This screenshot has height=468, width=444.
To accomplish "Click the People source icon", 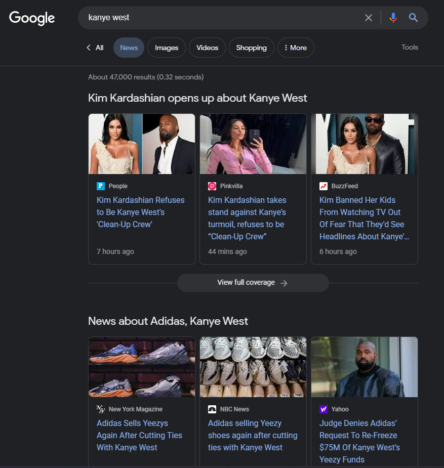I will click(101, 186).
